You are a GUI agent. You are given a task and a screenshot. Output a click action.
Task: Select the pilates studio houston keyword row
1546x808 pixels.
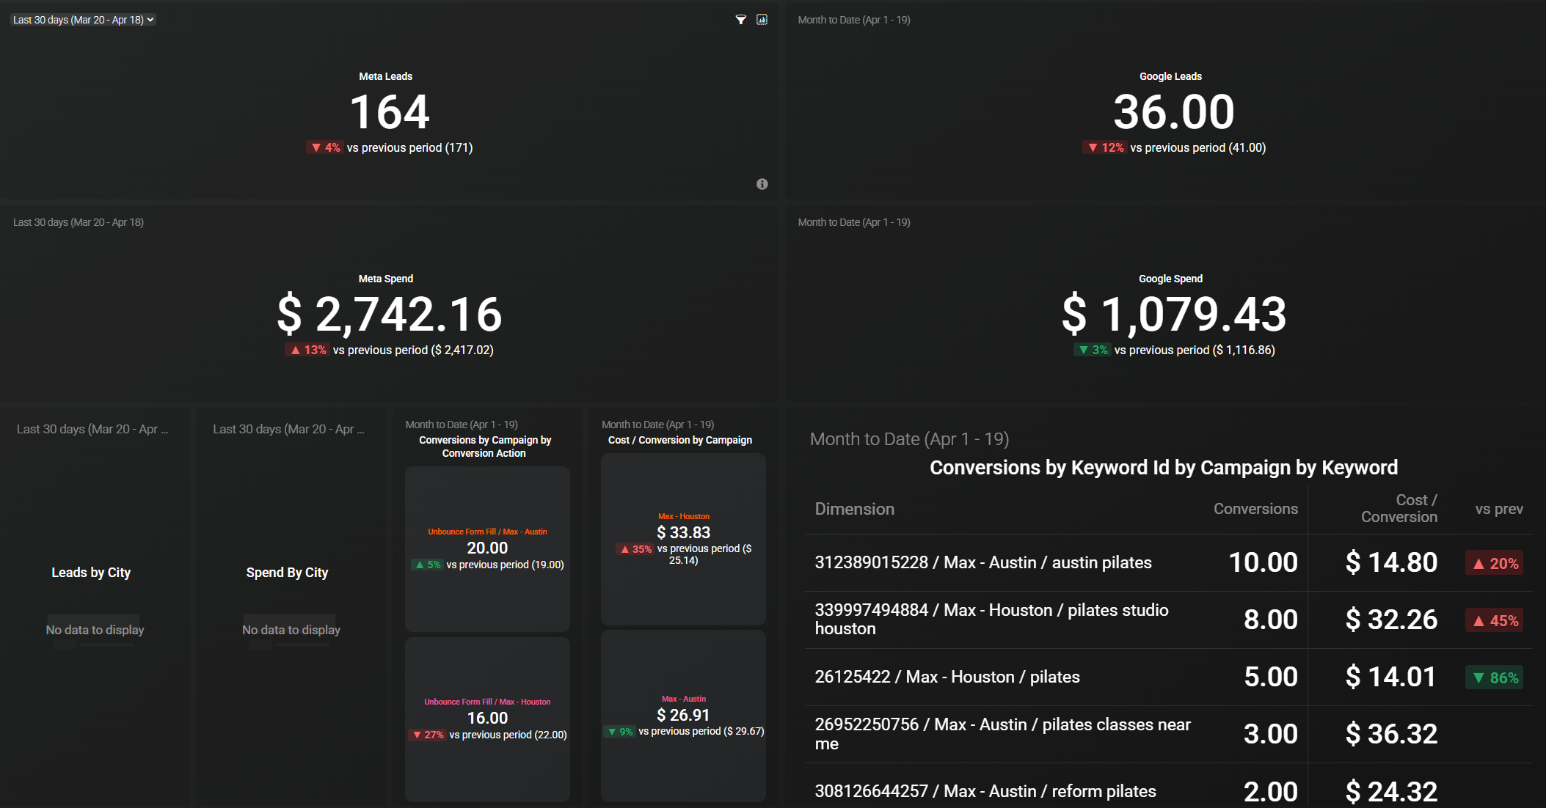pyautogui.click(x=991, y=619)
